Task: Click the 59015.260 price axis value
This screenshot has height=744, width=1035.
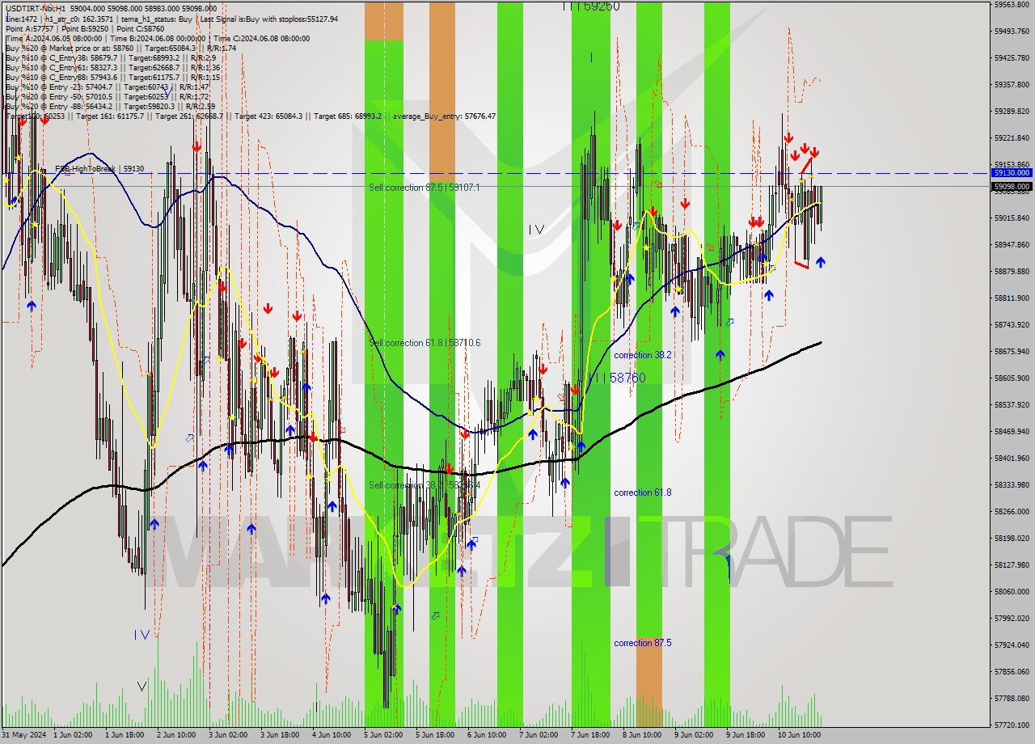Action: [1012, 218]
